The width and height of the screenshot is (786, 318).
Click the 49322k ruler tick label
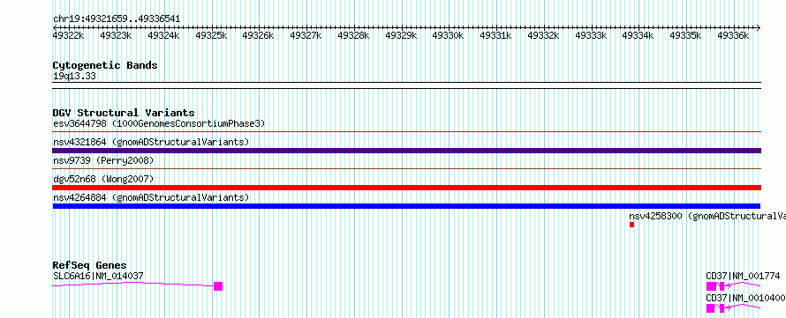pyautogui.click(x=69, y=35)
